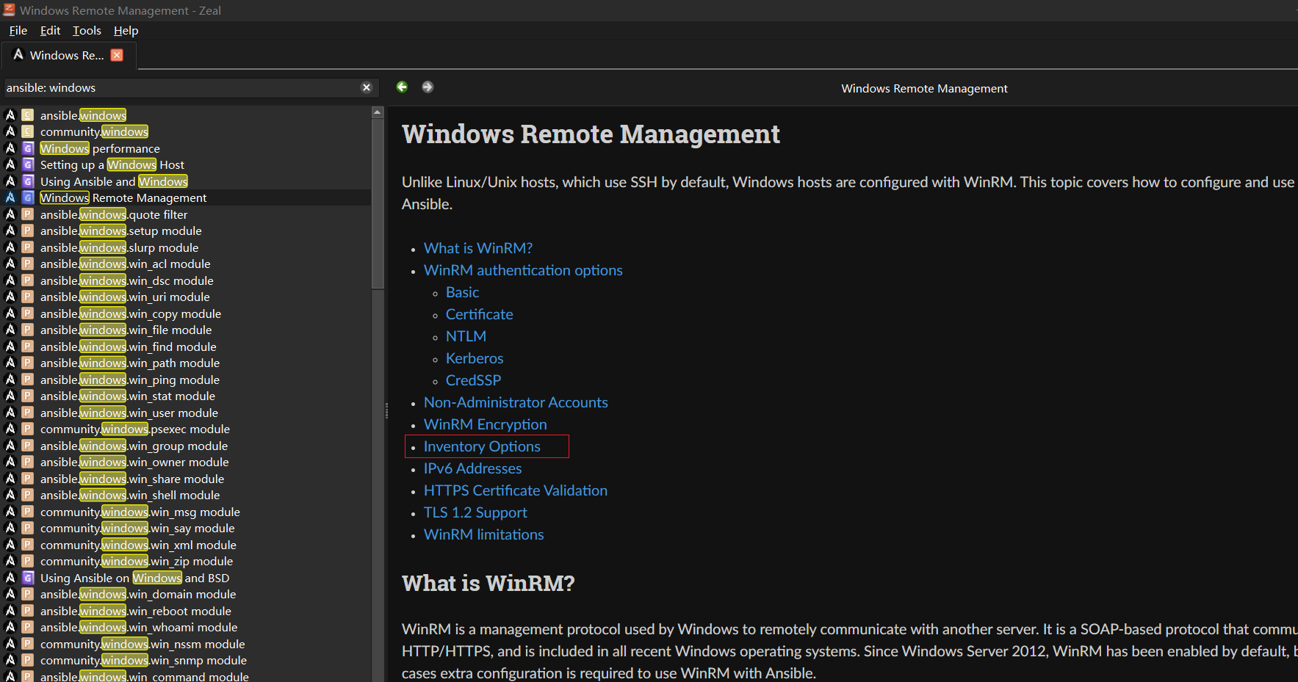1298x682 pixels.
Task: Click guide icon beside Windows performance
Action: click(x=27, y=148)
